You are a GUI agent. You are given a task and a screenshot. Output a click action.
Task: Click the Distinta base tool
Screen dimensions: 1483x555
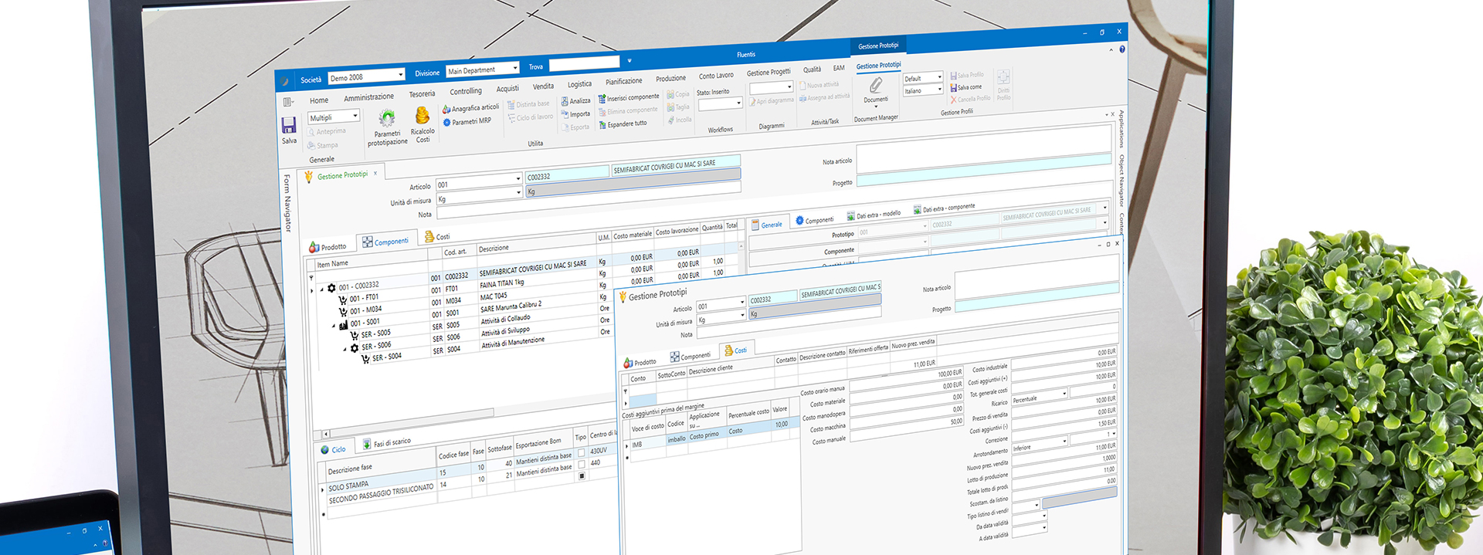528,104
